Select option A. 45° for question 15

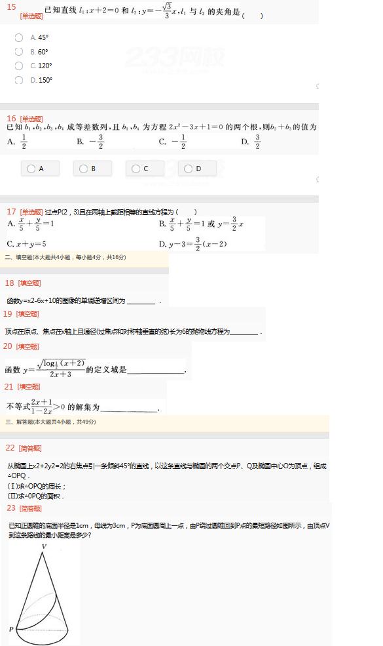pos(19,37)
